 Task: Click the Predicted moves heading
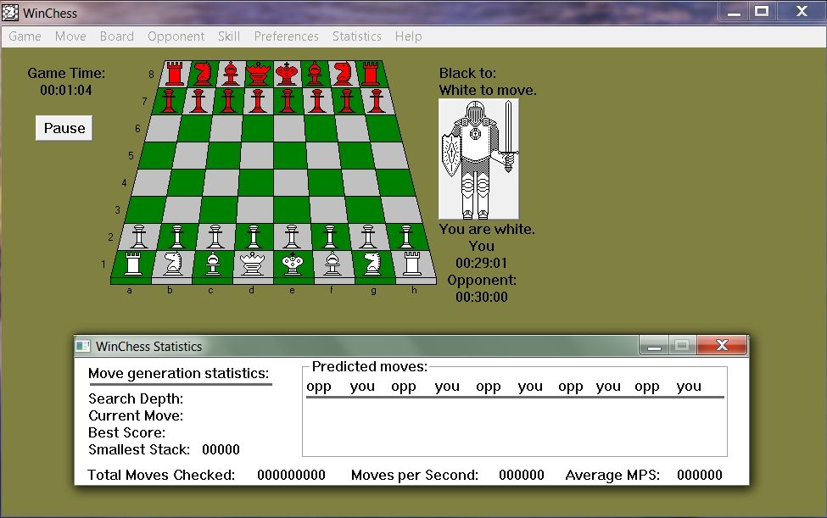[370, 366]
